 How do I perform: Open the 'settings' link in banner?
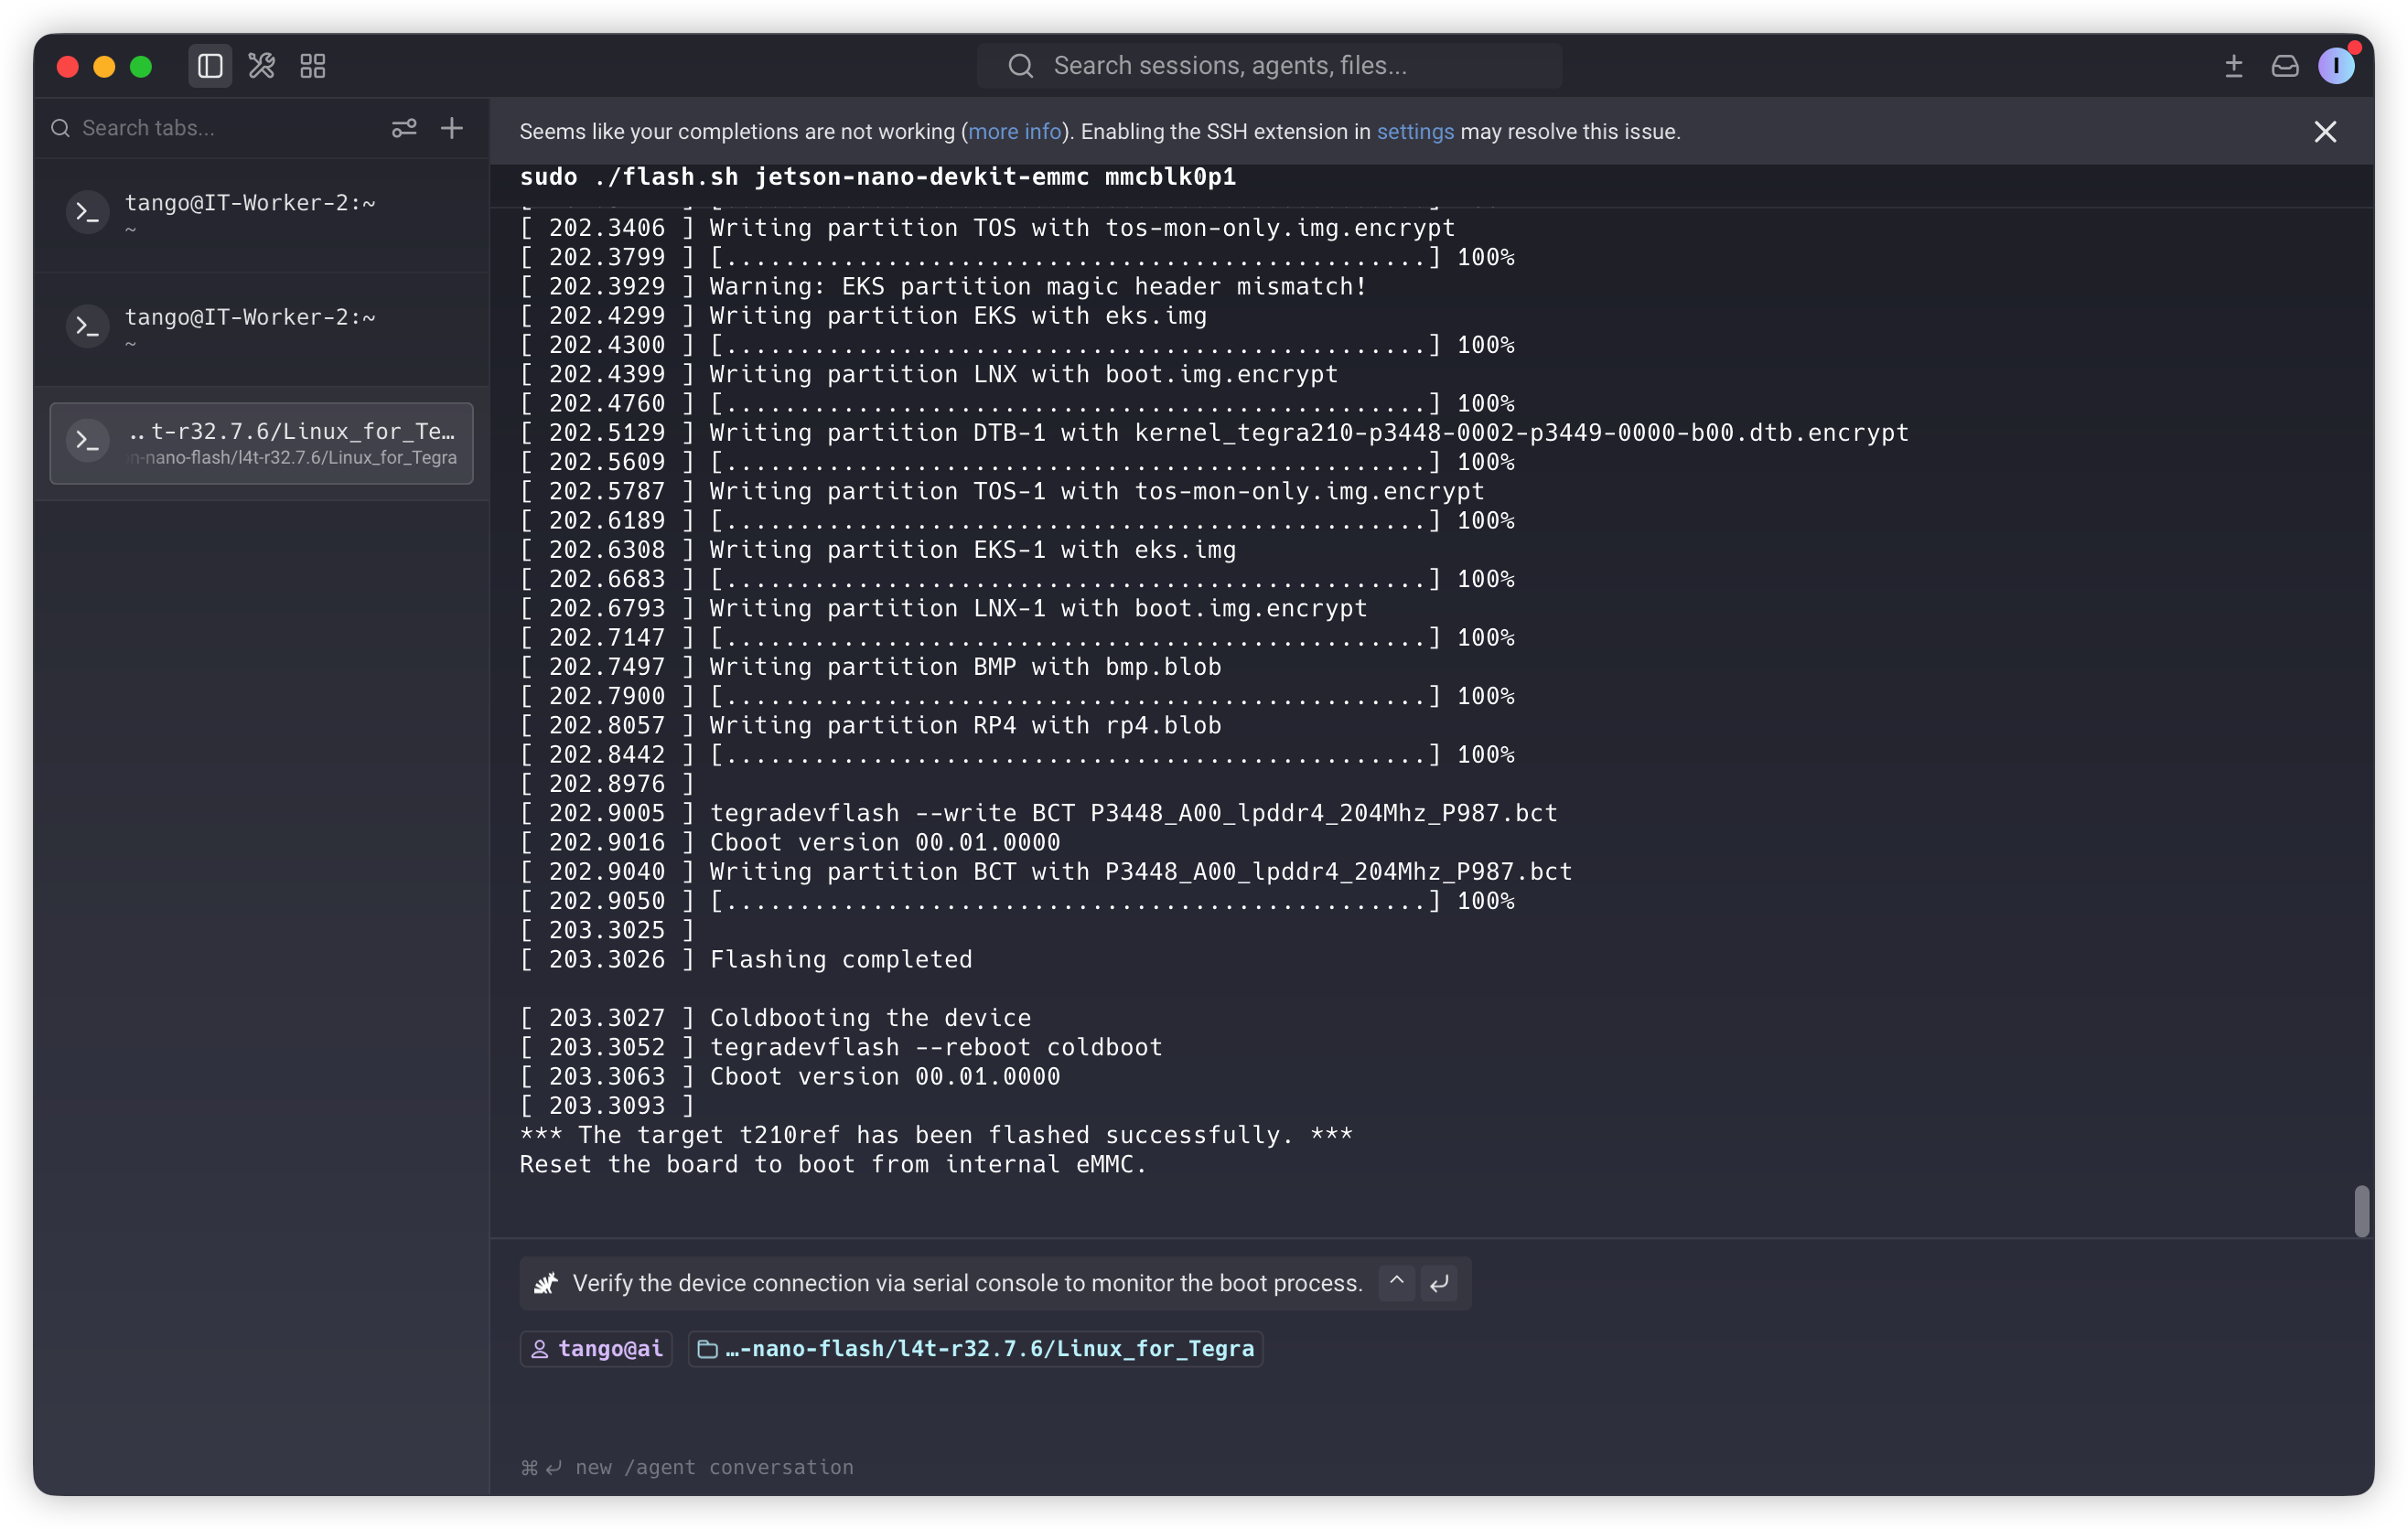(x=1415, y=132)
